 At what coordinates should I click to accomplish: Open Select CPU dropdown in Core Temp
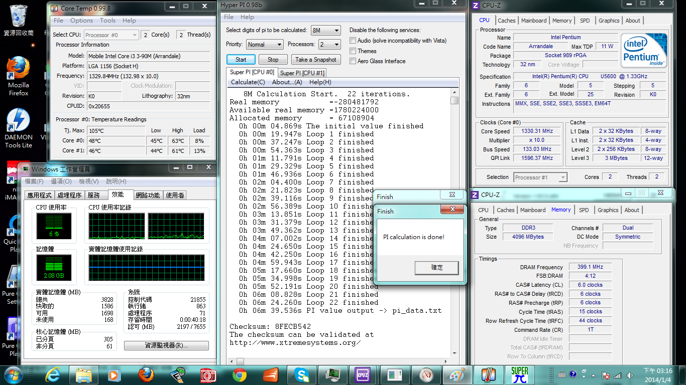111,35
